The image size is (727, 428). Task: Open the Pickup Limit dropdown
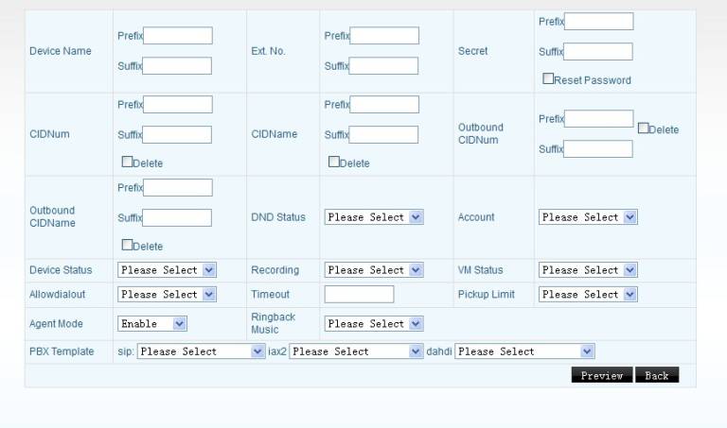(587, 295)
